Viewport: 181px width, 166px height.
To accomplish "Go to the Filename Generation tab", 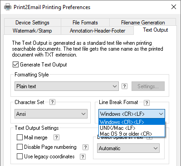I will [x=143, y=23].
